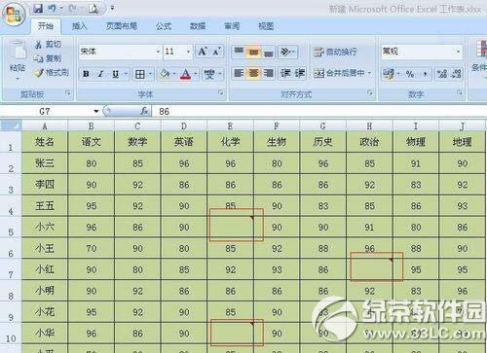Switch to the 插入 ribbon tab
Image resolution: width=487 pixels, height=353 pixels.
79,26
